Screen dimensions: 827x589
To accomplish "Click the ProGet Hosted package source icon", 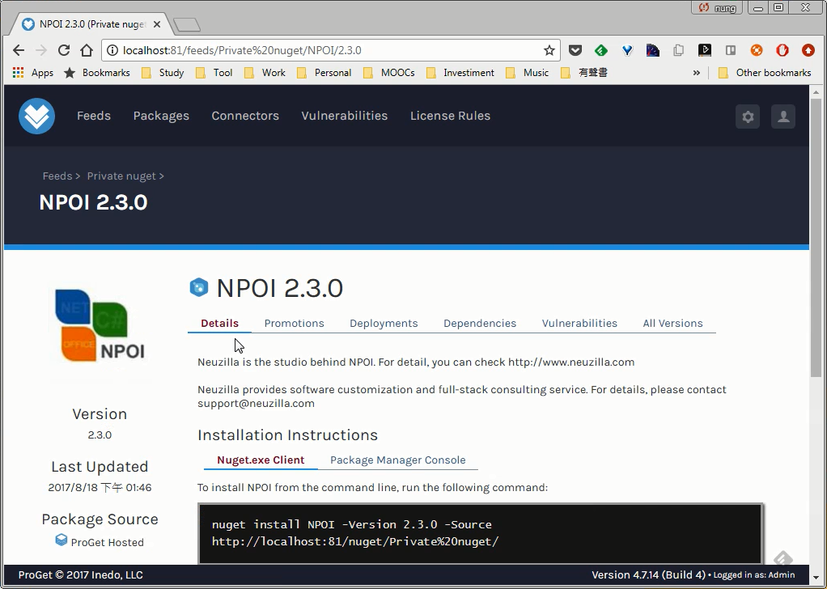I will coord(61,540).
